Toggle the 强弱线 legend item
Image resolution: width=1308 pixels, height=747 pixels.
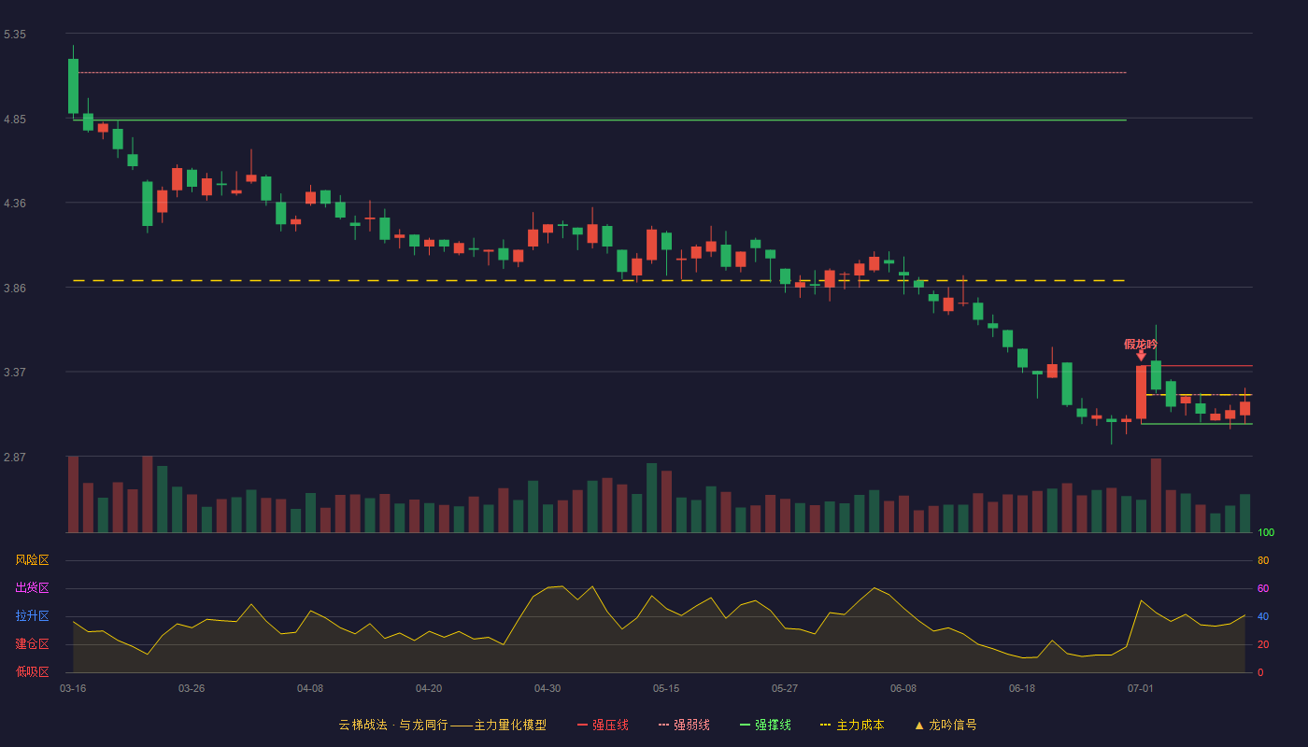click(x=684, y=725)
